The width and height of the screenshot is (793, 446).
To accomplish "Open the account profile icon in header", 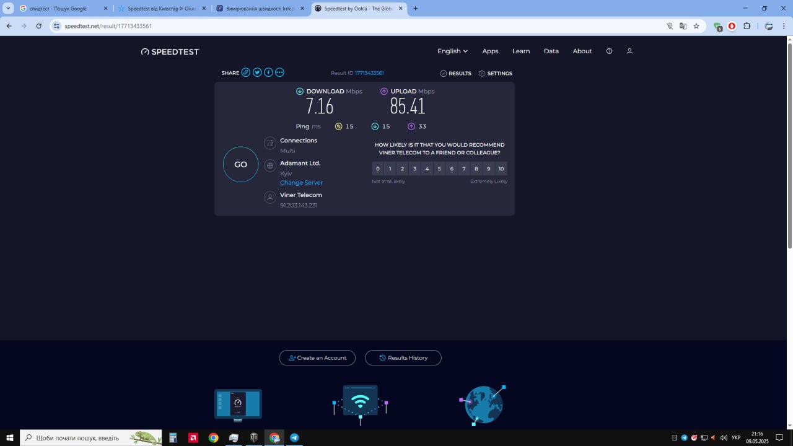I will (x=629, y=51).
